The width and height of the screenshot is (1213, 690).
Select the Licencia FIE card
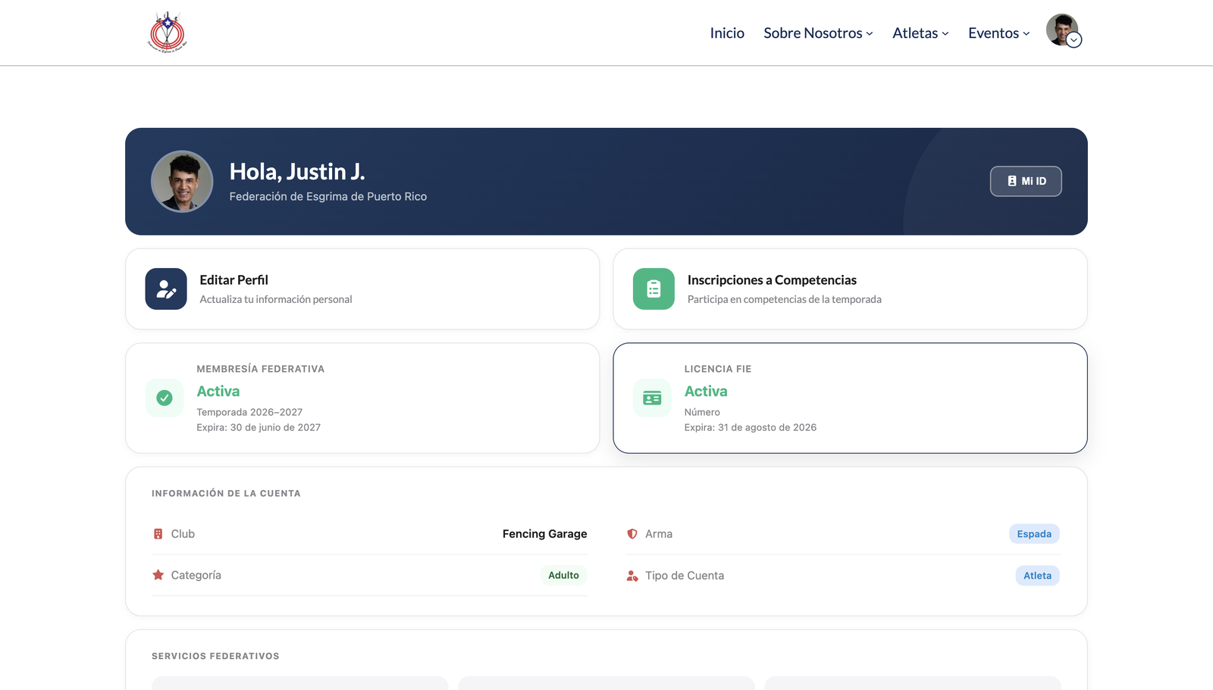(x=850, y=398)
